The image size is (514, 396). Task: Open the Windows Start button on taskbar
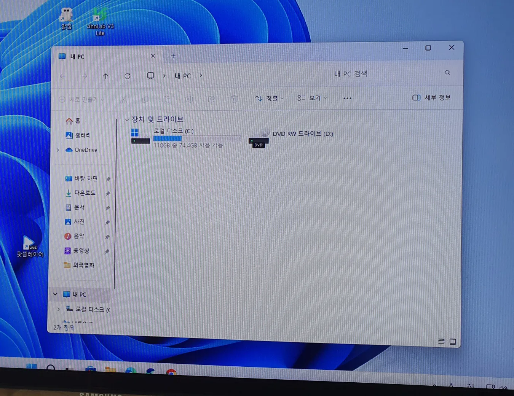(x=32, y=367)
